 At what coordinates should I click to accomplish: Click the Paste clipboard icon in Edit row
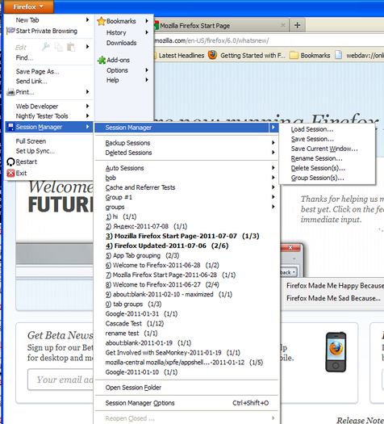[71, 47]
